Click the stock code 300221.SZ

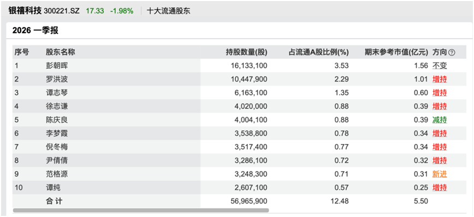click(x=62, y=11)
